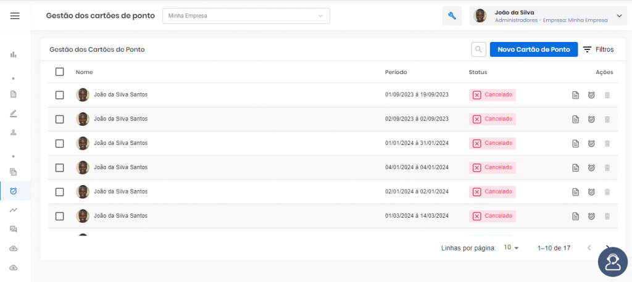Image resolution: width=632 pixels, height=282 pixels.
Task: Sort by the Status column header
Action: 478,72
